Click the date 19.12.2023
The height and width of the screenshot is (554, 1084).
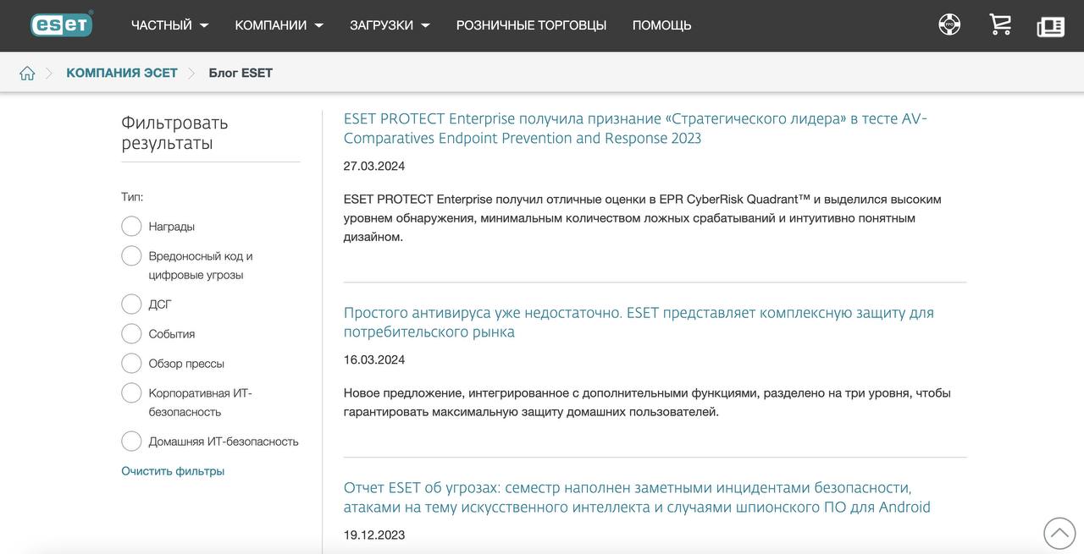374,535
